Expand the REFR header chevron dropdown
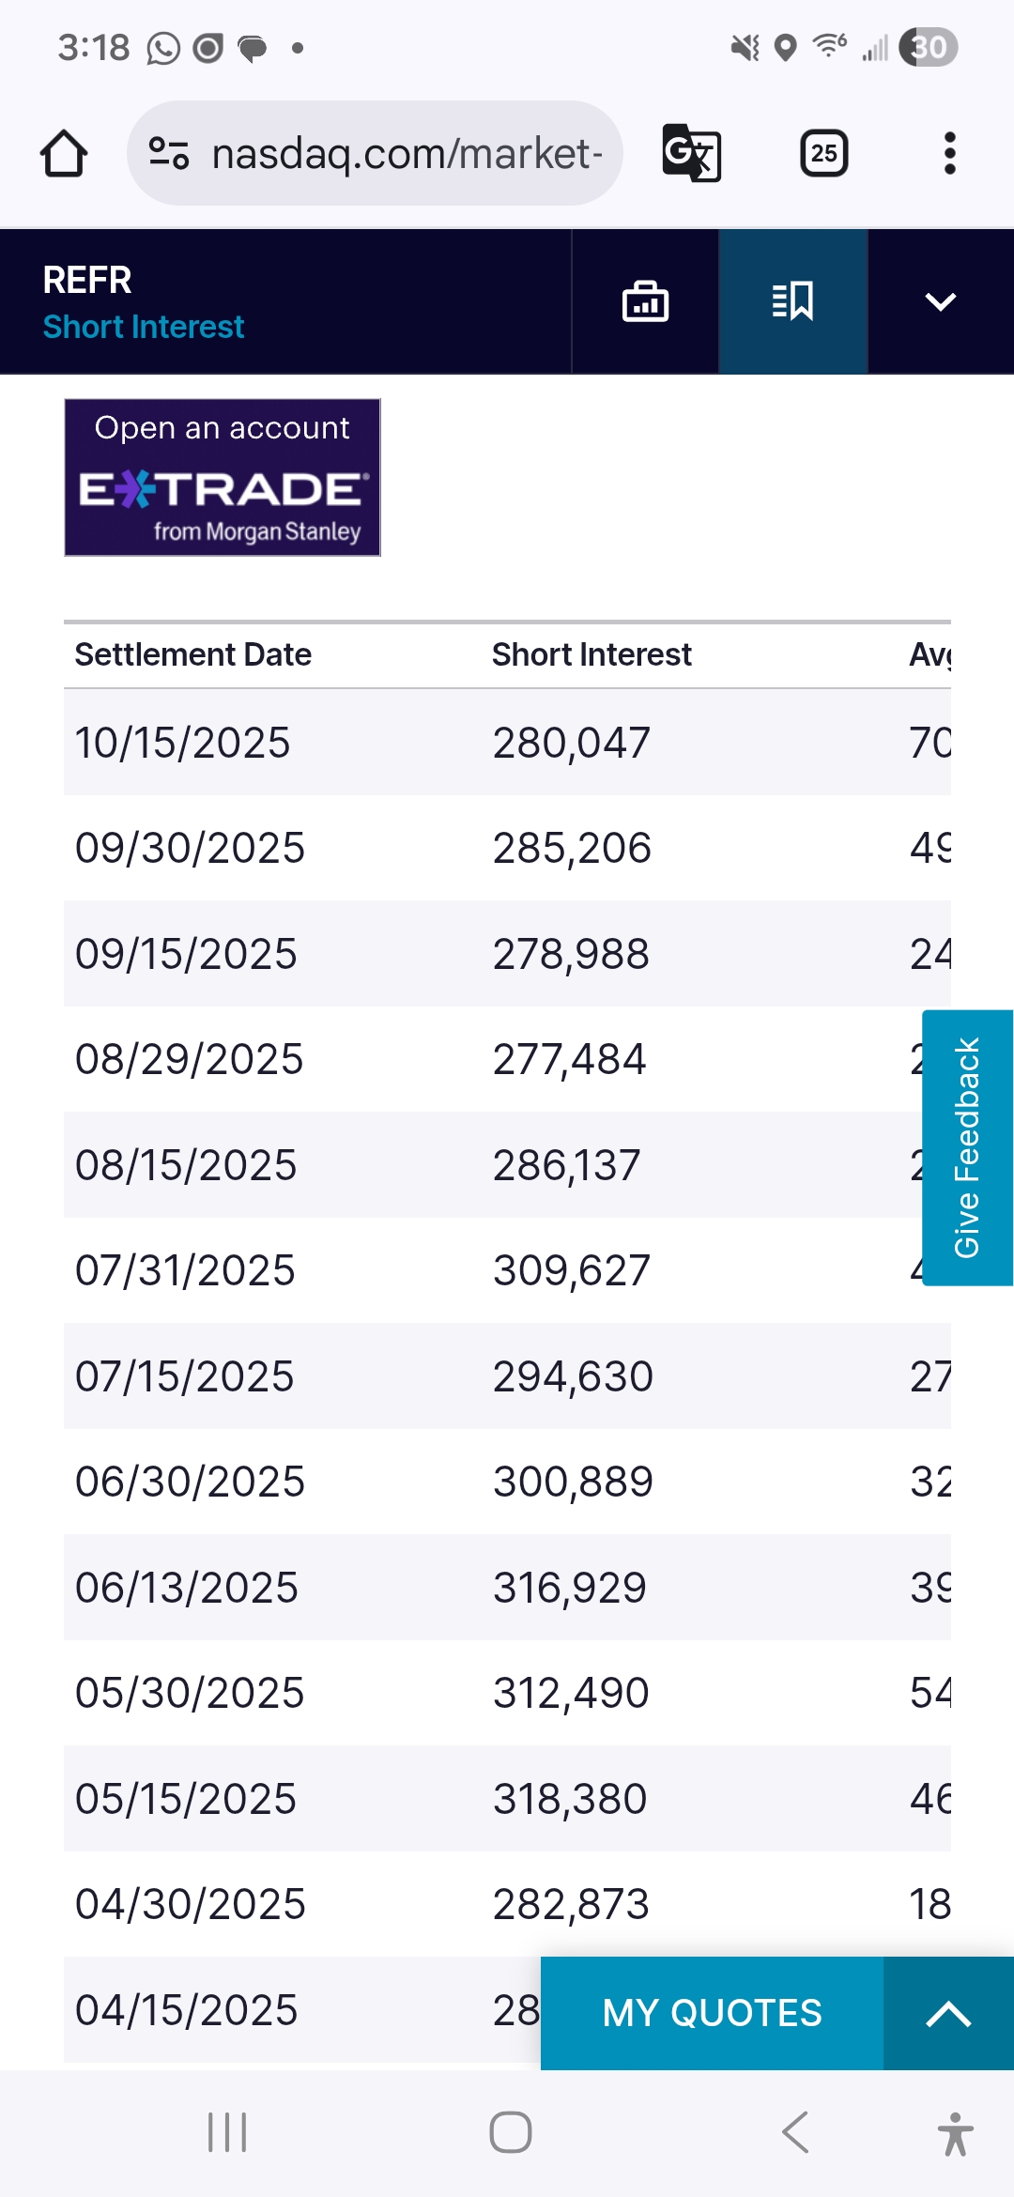1014x2197 pixels. click(x=940, y=301)
